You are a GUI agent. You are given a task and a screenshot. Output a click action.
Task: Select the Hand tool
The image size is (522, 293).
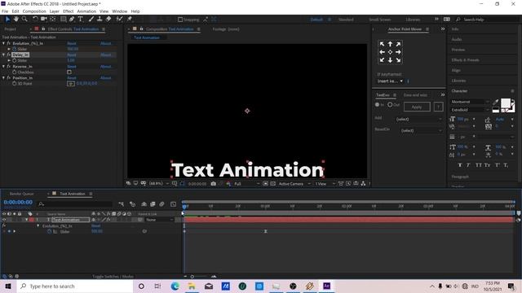[16, 20]
